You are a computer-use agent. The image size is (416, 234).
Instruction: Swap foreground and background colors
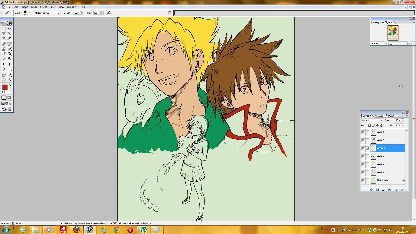[x=10, y=85]
